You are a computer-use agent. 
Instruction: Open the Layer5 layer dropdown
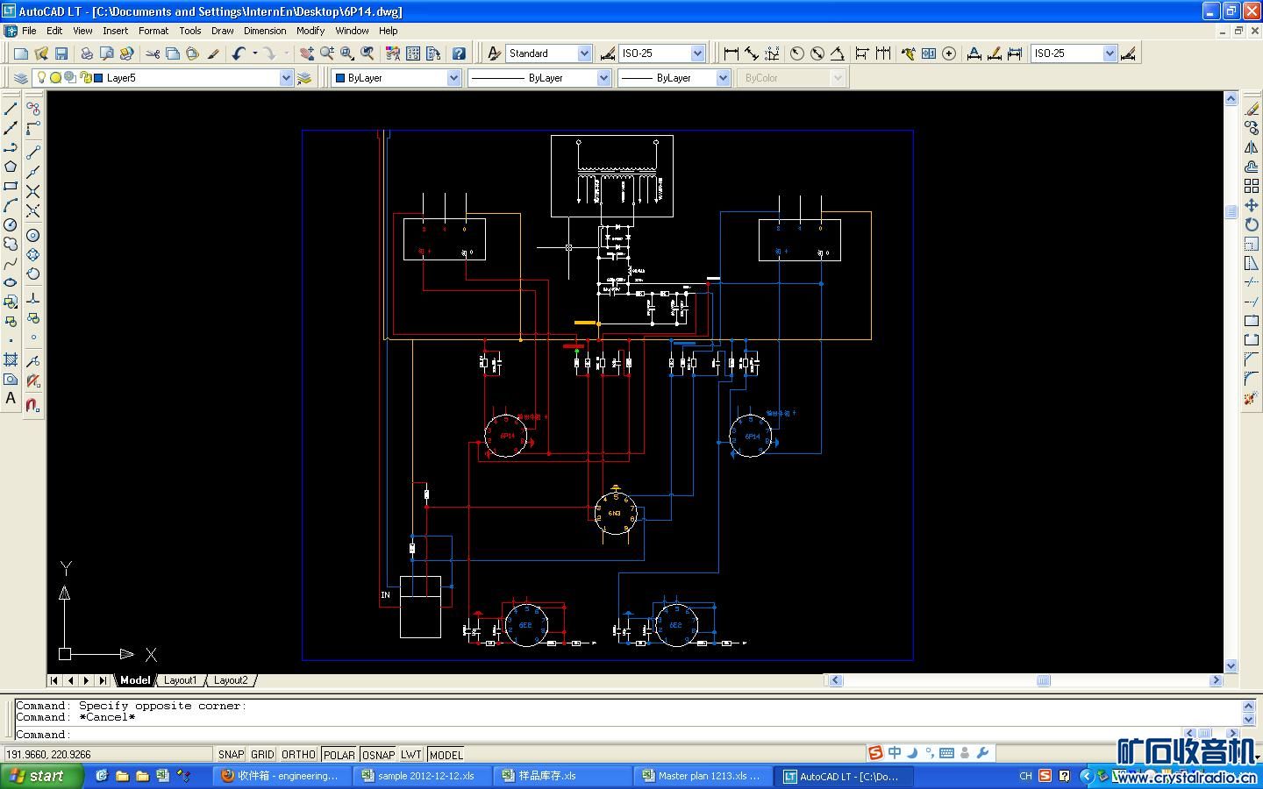(x=286, y=78)
